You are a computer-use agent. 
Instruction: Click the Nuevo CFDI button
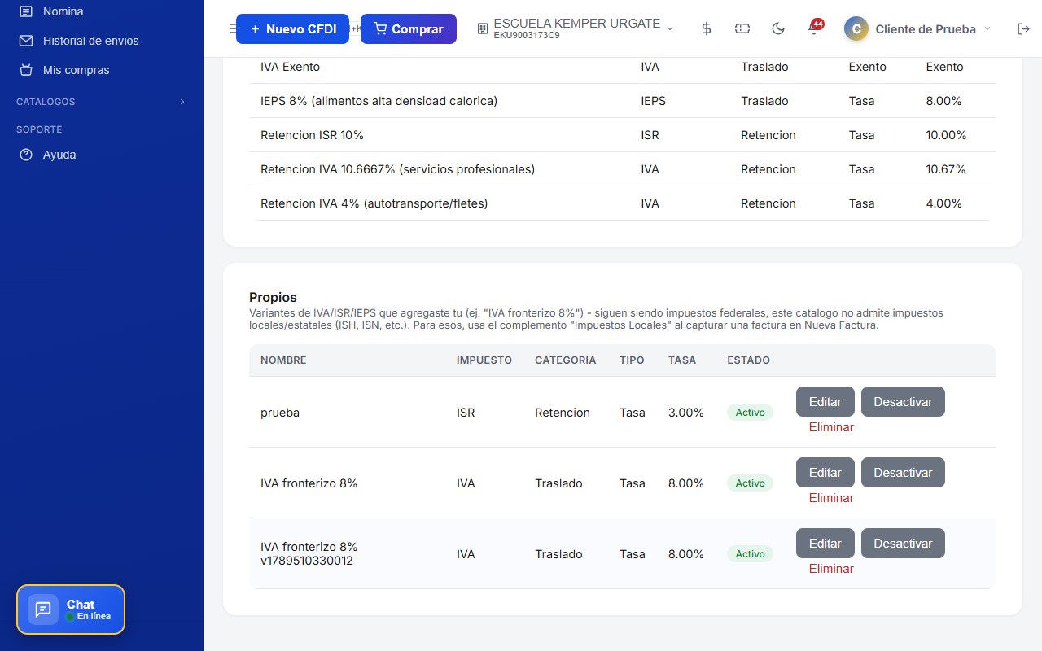tap(292, 28)
